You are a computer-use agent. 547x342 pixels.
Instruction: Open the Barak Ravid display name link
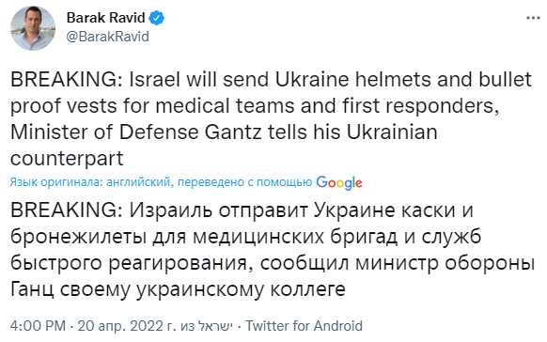coord(105,18)
